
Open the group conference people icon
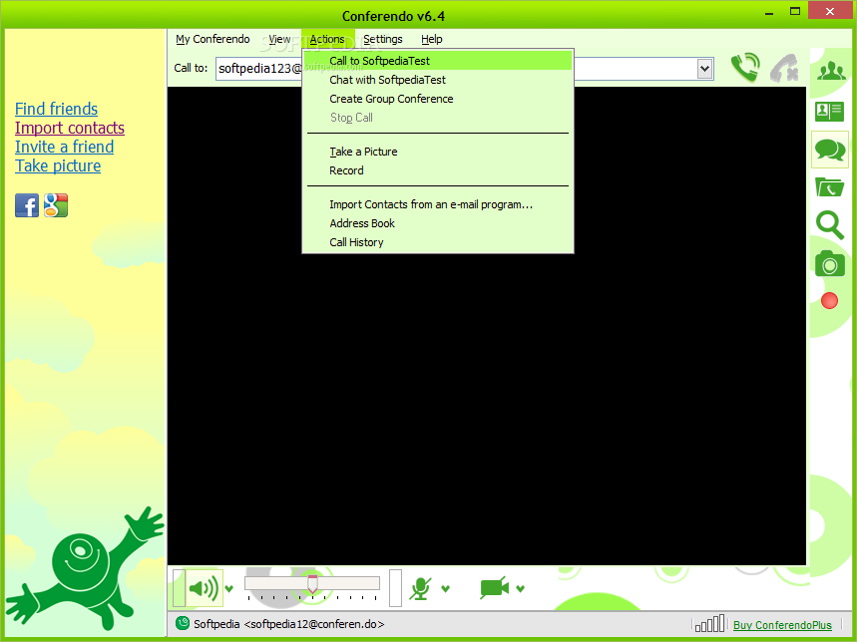coord(831,71)
